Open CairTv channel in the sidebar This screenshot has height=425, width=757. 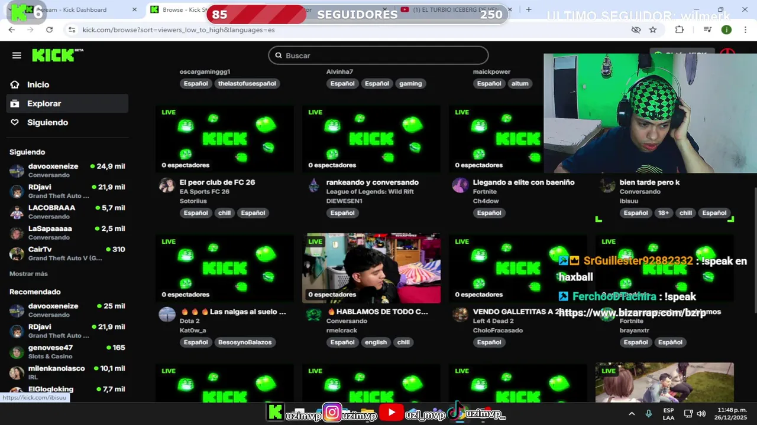(67, 253)
